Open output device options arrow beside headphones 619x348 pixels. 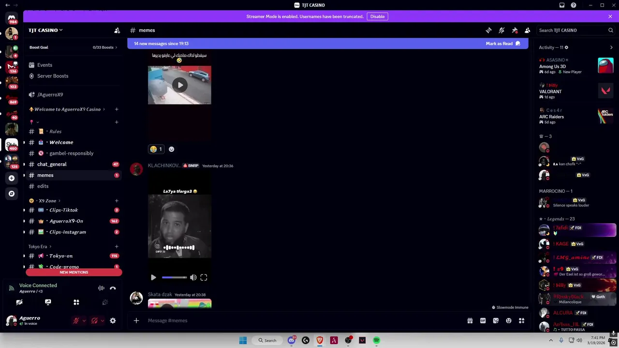point(102,320)
